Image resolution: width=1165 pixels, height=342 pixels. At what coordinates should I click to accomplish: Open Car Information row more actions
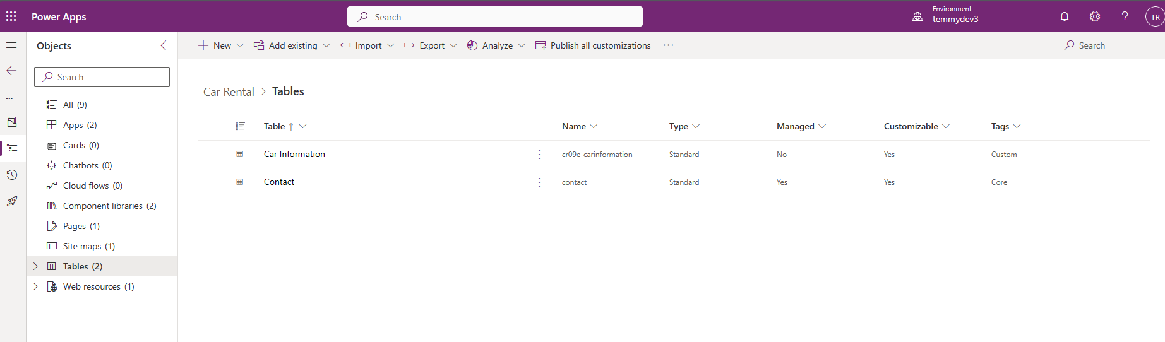pos(539,155)
